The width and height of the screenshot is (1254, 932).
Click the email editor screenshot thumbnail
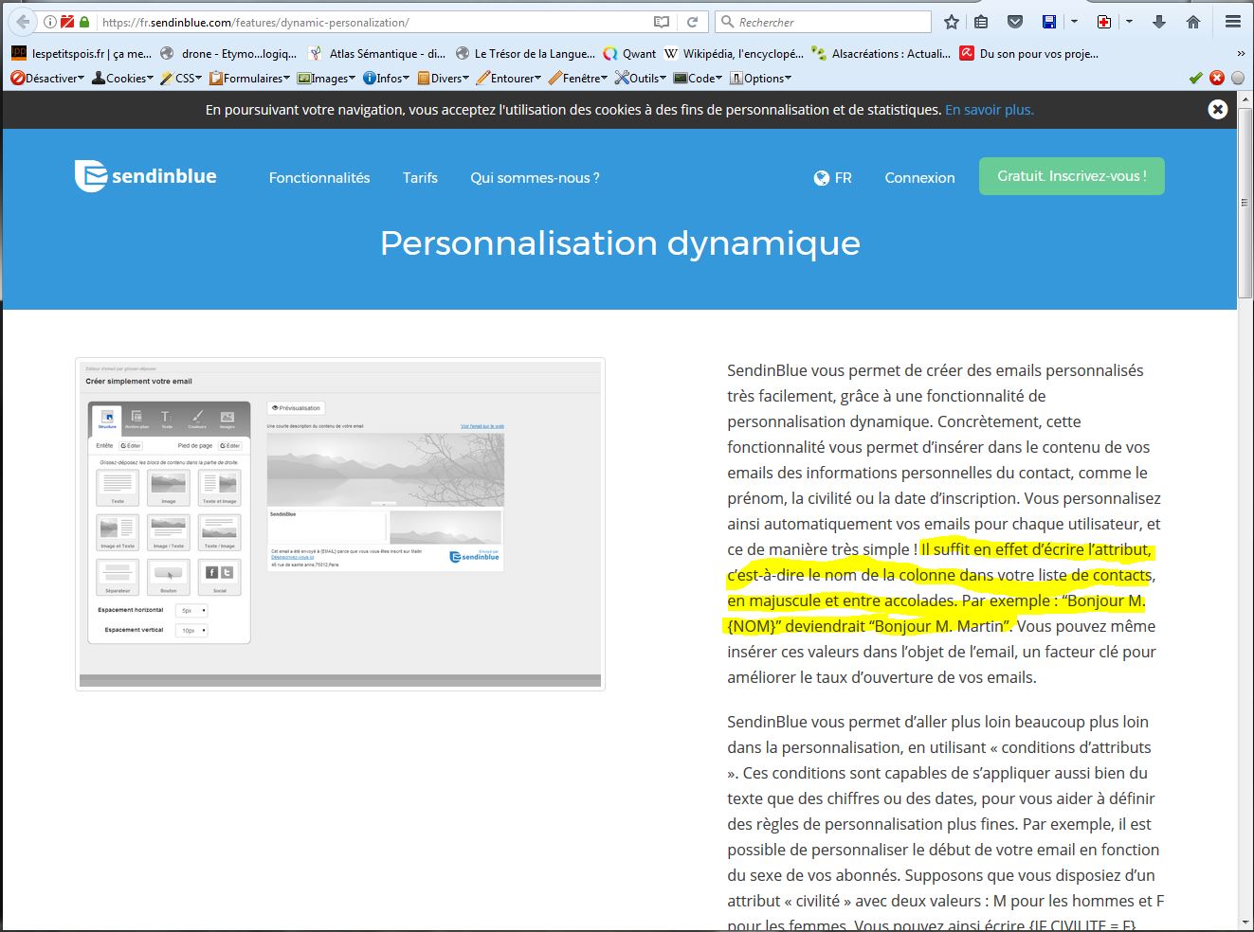pos(340,524)
